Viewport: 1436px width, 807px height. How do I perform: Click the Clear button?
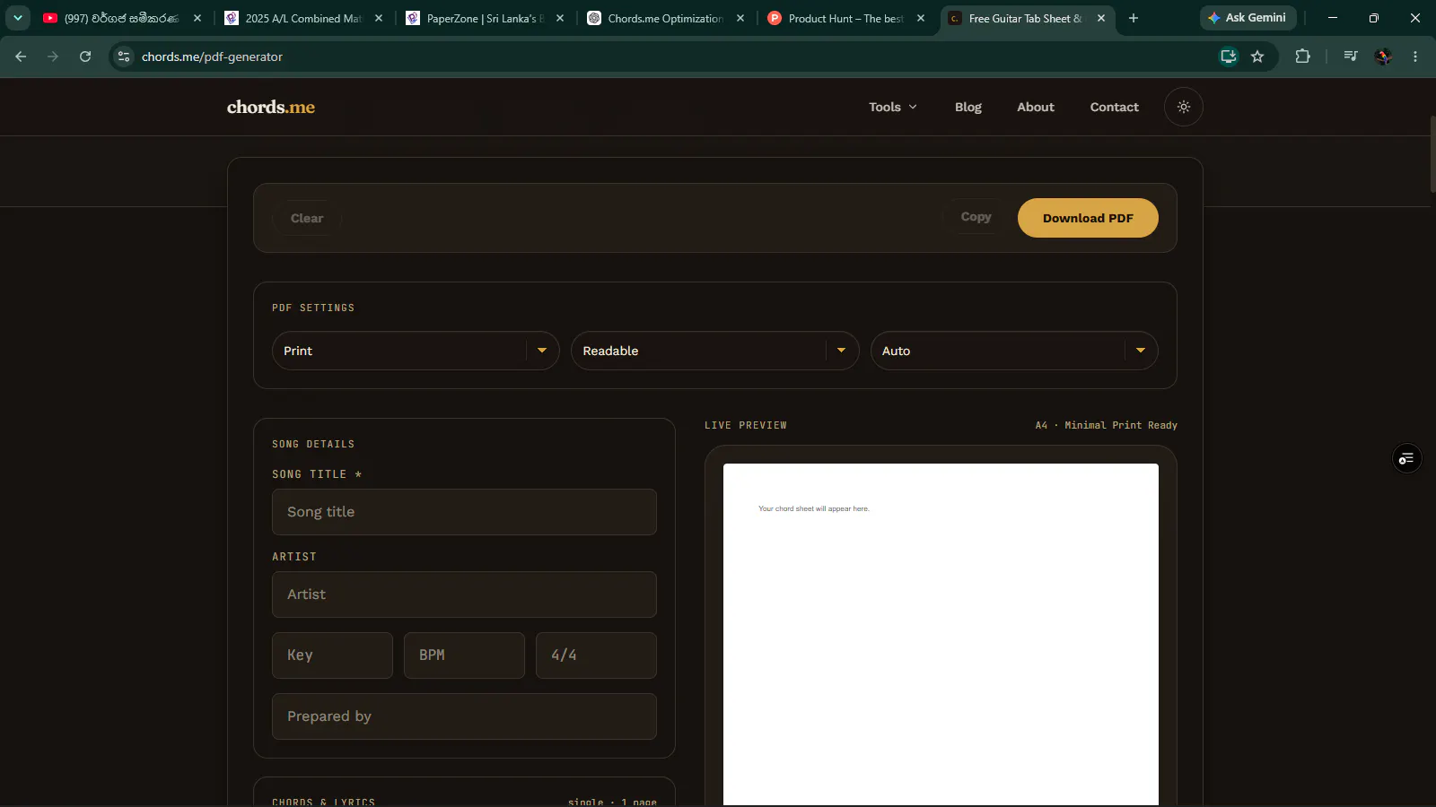307,218
